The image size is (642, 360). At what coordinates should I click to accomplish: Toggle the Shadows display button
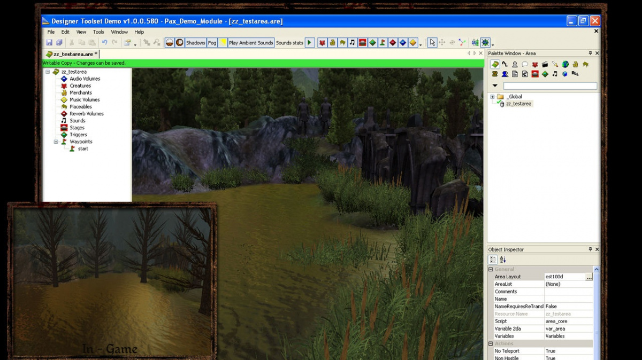(x=196, y=43)
